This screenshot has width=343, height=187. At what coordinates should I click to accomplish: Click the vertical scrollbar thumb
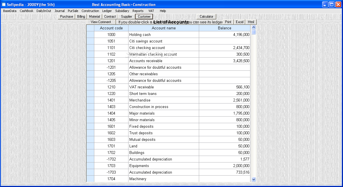(254, 32)
